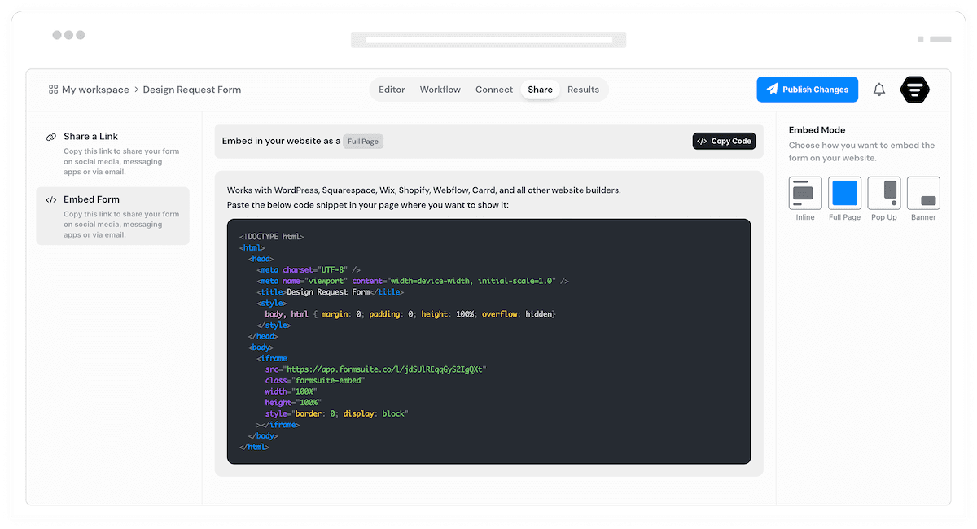
Task: Switch to the Connect tab
Action: tap(494, 90)
